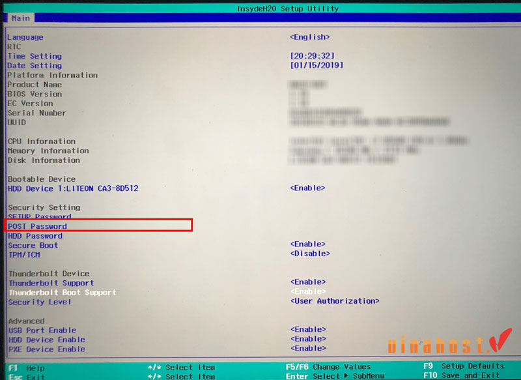
Task: Toggle Thunderbolt Boot Support Enable value
Action: click(308, 291)
